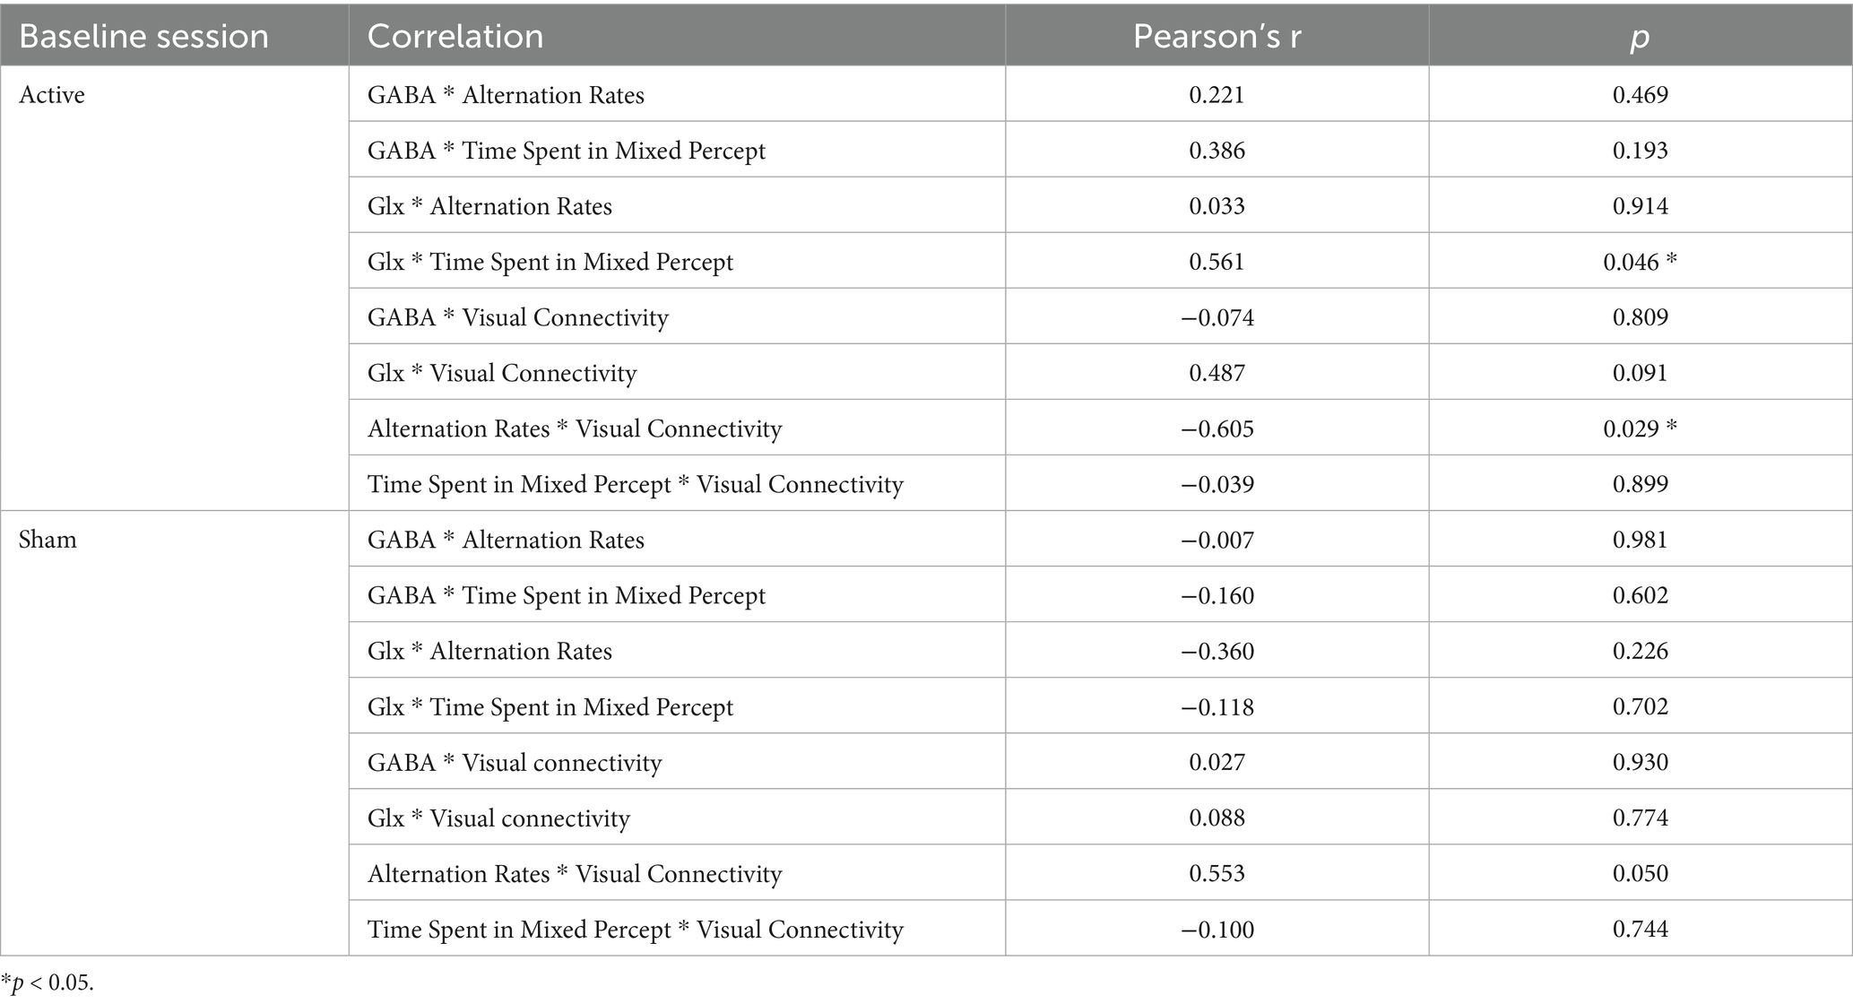Screen dimensions: 1853x1004
Task: Select the Pearson's r value 0.487
Action: point(1217,373)
